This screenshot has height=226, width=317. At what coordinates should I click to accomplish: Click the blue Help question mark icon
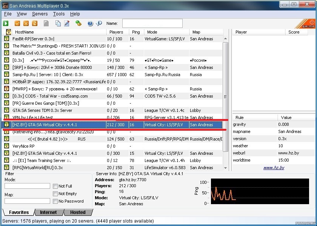point(90,23)
